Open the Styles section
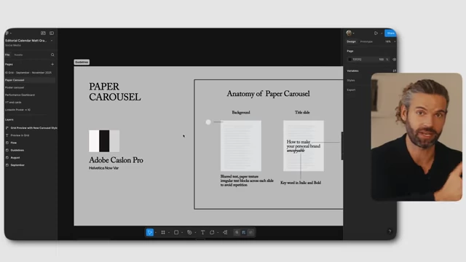This screenshot has width=466, height=262. (x=351, y=80)
